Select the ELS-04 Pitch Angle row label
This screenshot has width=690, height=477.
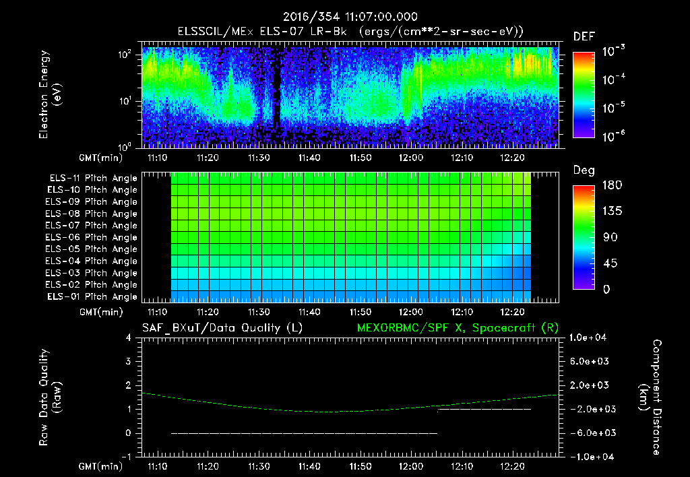[92, 261]
